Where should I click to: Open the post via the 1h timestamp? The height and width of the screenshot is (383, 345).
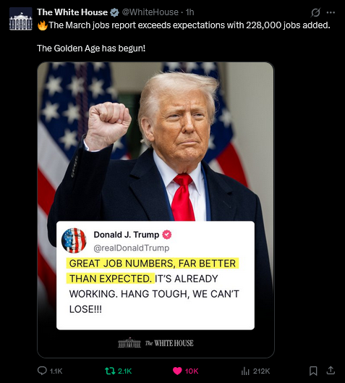(189, 12)
